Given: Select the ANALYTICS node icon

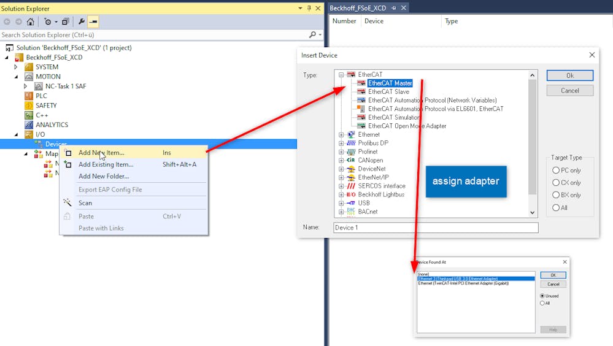Looking at the screenshot, I should tap(29, 125).
